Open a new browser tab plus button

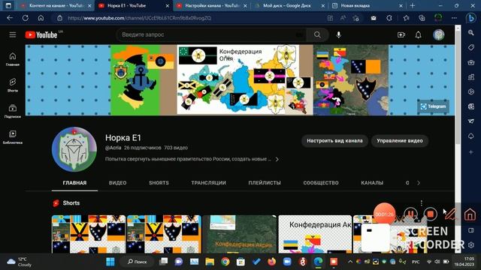pyautogui.click(x=413, y=5)
